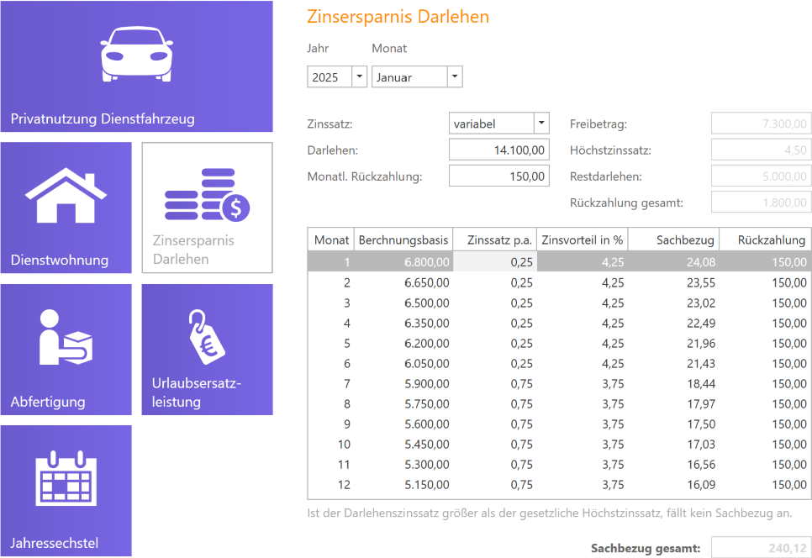This screenshot has height=558, width=812.
Task: Open Zinsersparnis Darlehen via the coins icon
Action: click(x=207, y=193)
